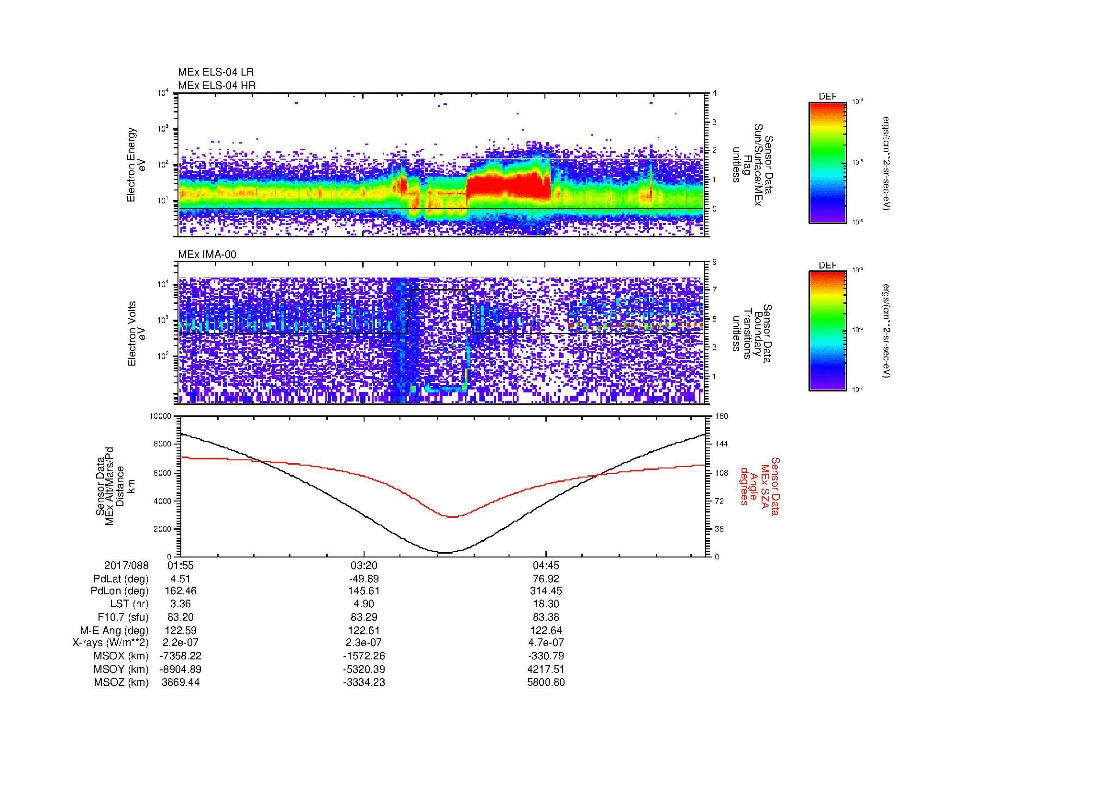The height and width of the screenshot is (791, 1119).
Task: Click the 'F10.7 (sfu)' row label
Action: click(123, 617)
